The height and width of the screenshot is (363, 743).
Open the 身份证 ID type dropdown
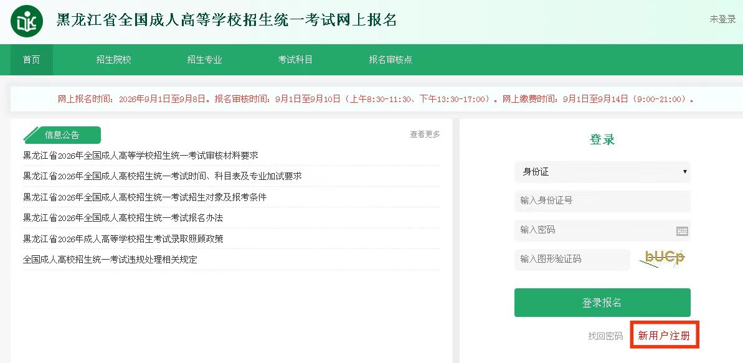602,172
